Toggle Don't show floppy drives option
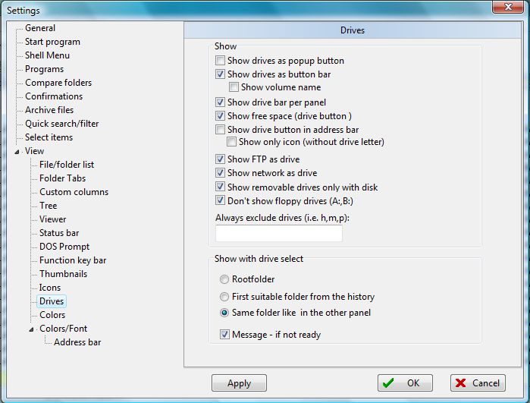This screenshot has width=530, height=403. pyautogui.click(x=220, y=200)
